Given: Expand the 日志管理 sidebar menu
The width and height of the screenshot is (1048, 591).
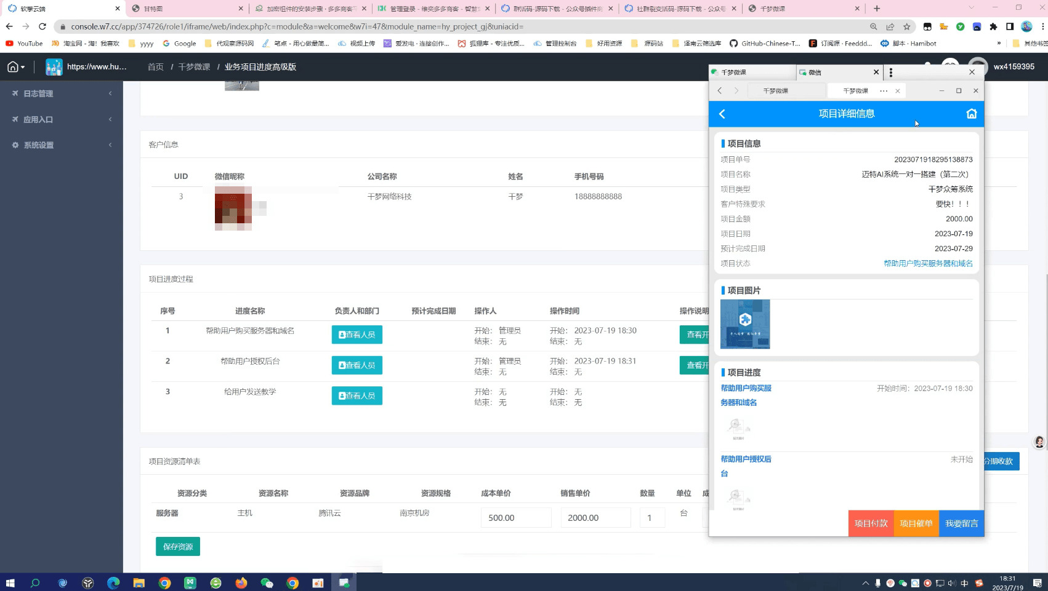Looking at the screenshot, I should coord(62,93).
